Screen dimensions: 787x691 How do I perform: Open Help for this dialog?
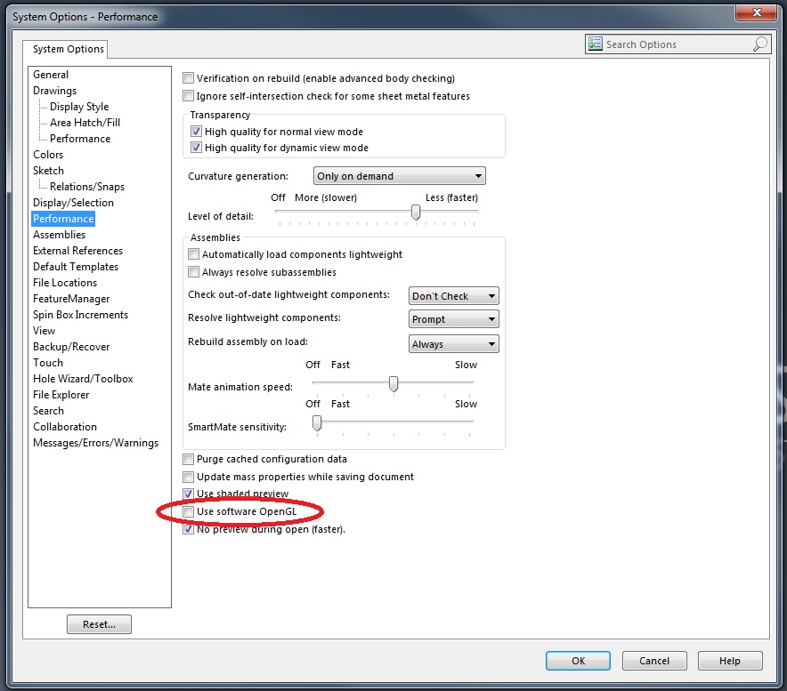click(730, 661)
